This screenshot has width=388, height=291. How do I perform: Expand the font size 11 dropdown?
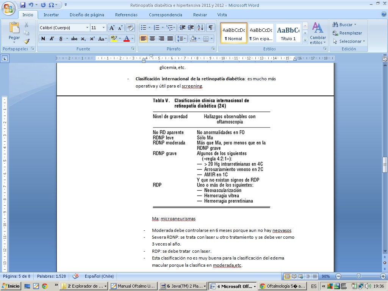(104, 28)
